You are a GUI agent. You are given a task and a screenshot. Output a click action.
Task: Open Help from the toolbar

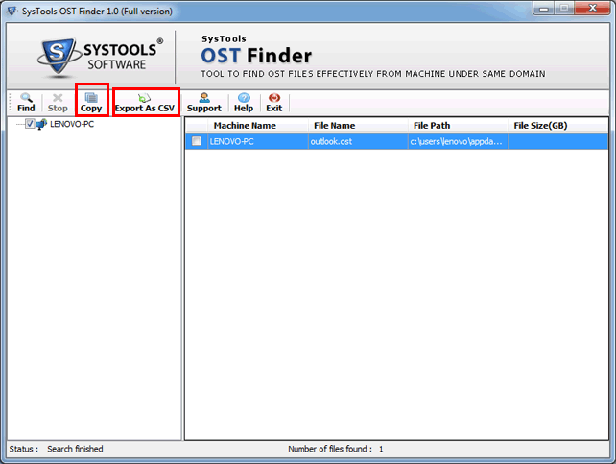244,103
